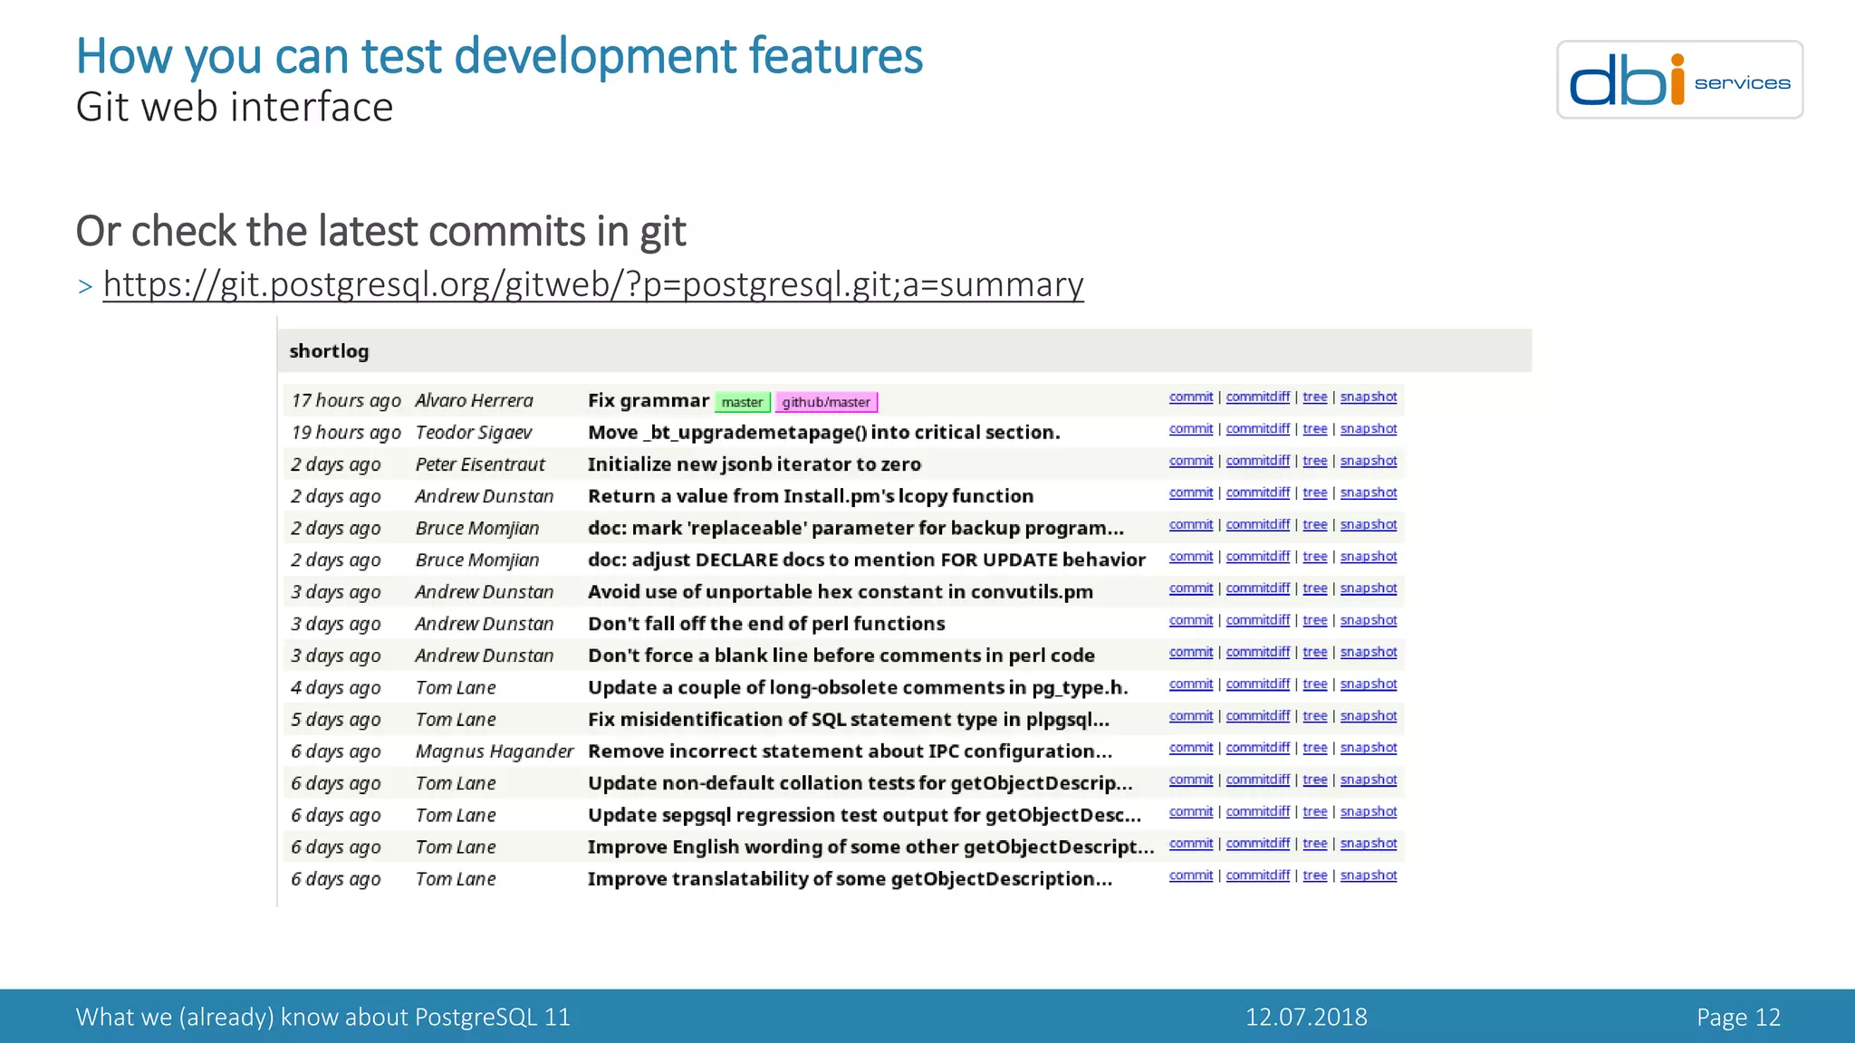Open tree for Improve English wording row

click(x=1314, y=843)
